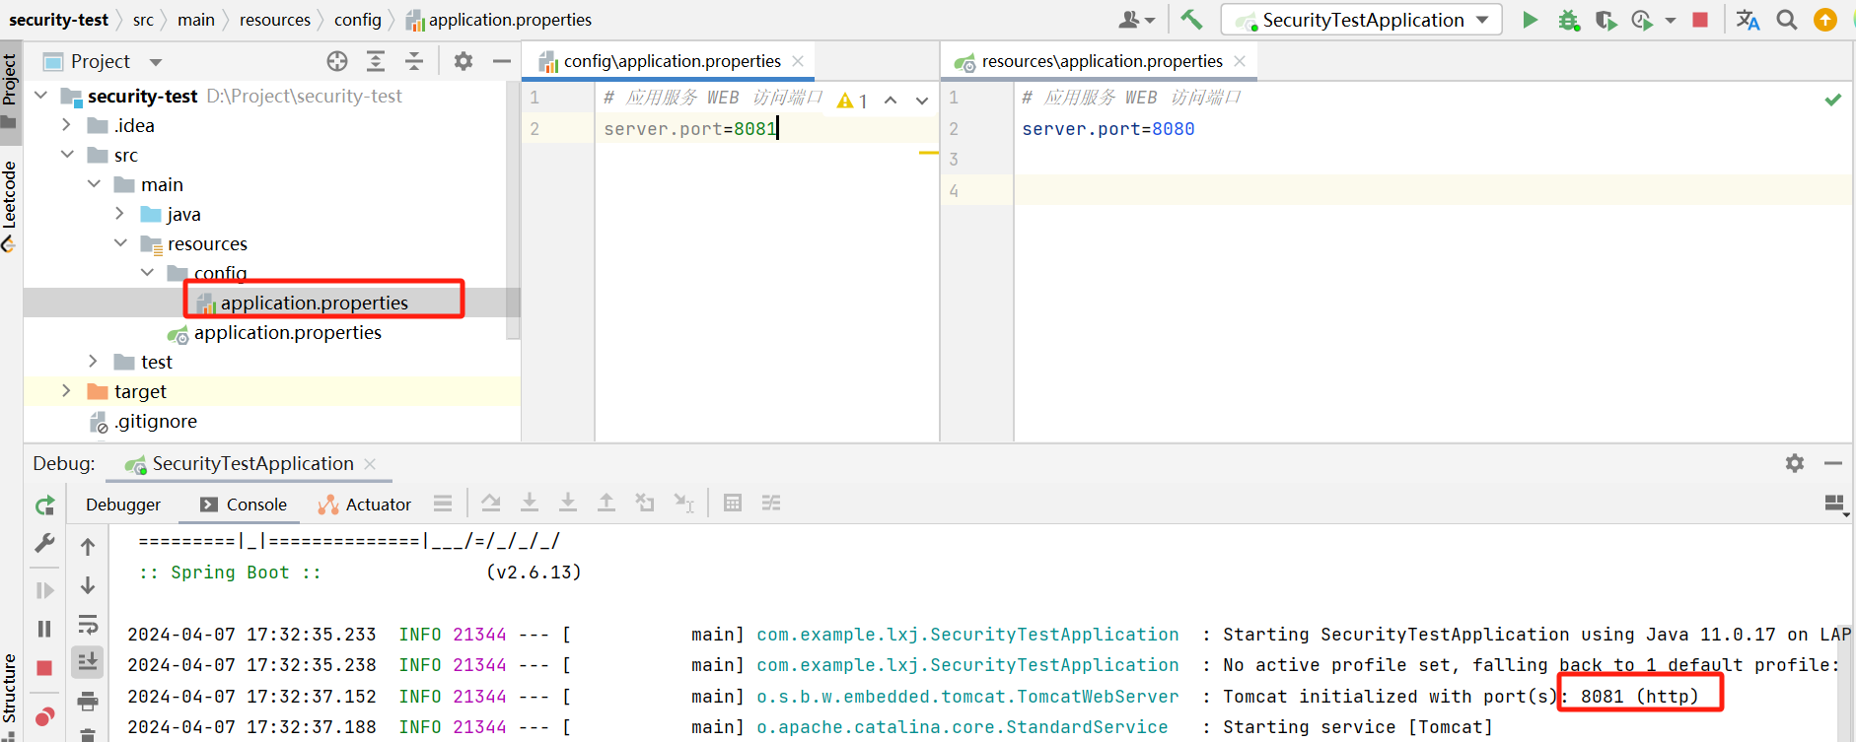This screenshot has height=742, width=1856.
Task: Run SecurityTestApplication with the green play button
Action: 1530,20
